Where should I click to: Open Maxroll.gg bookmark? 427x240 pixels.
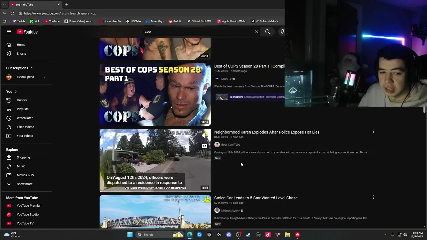click(x=155, y=21)
